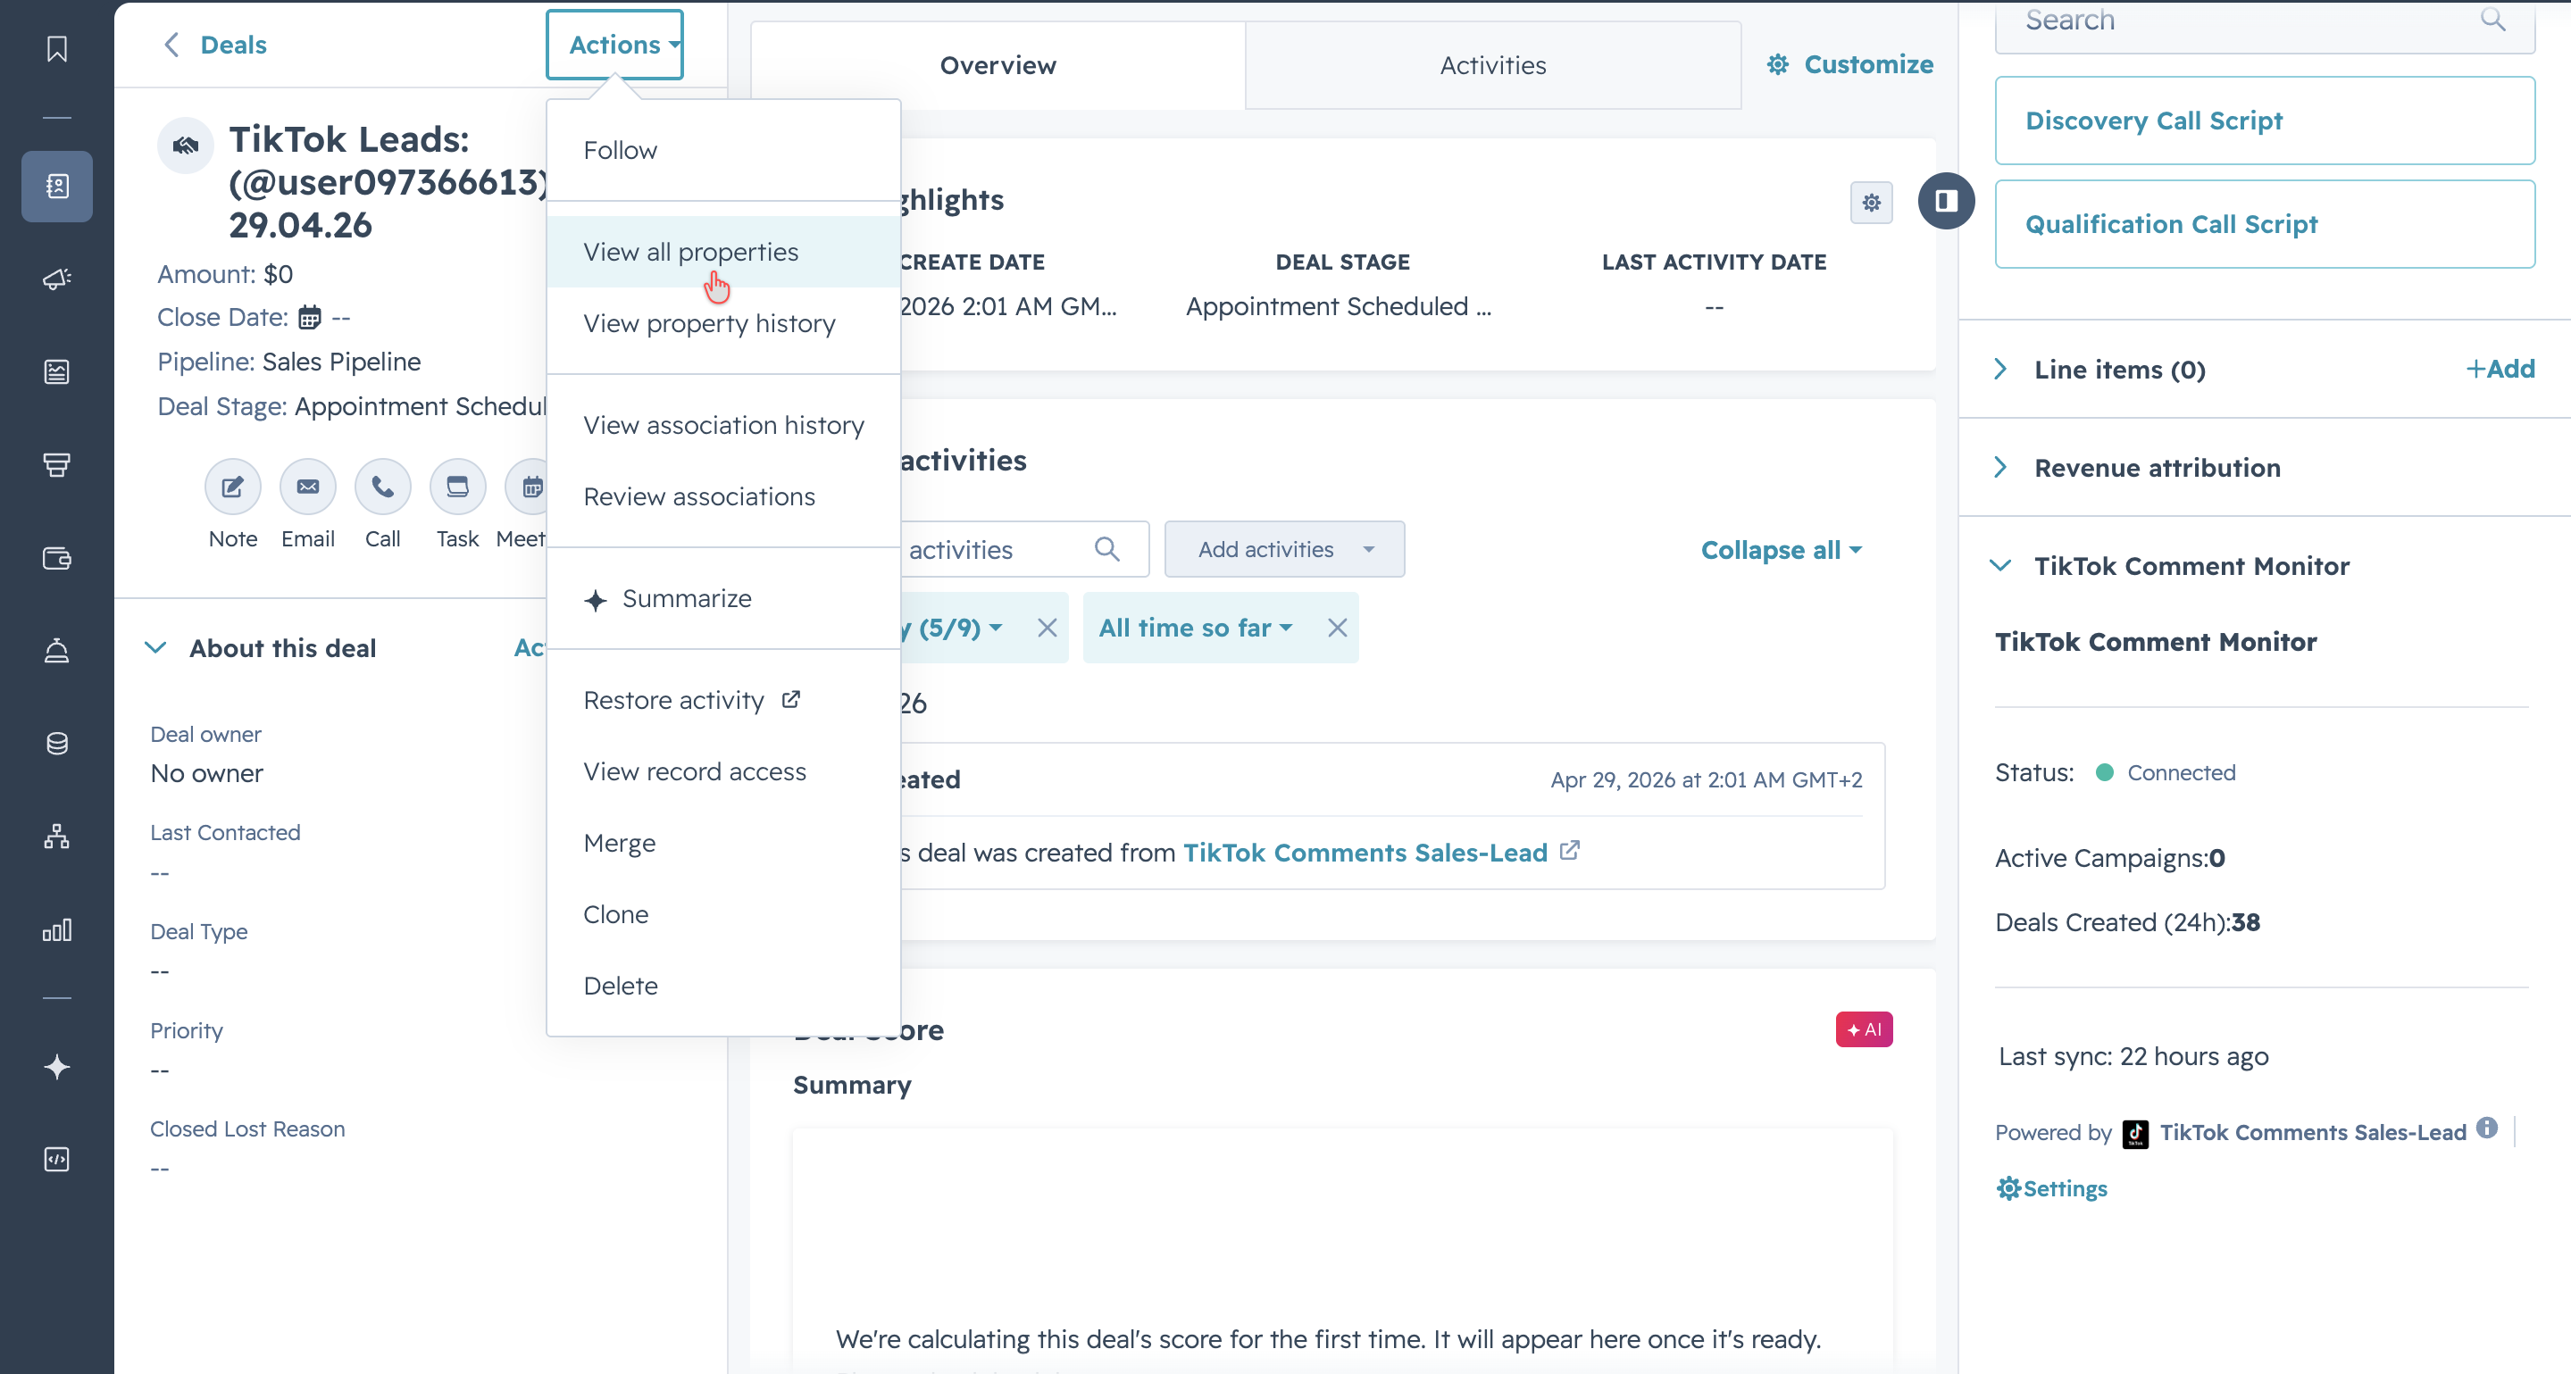Screen dimensions: 2571x1374
Task: Open the Service bell icon in the sidebar
Action: tap(57, 651)
